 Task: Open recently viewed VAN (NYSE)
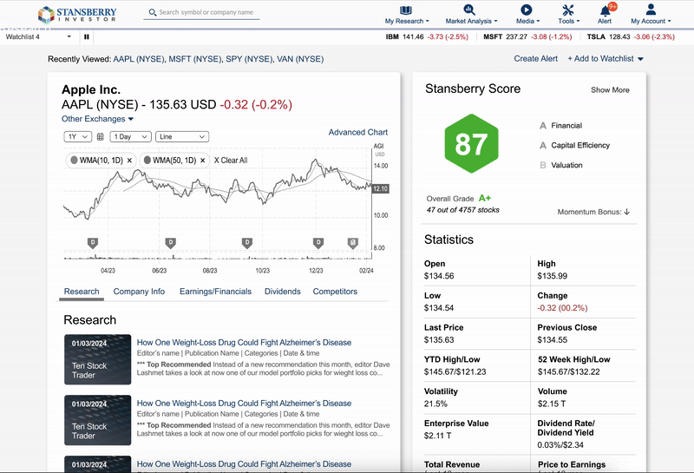point(300,59)
